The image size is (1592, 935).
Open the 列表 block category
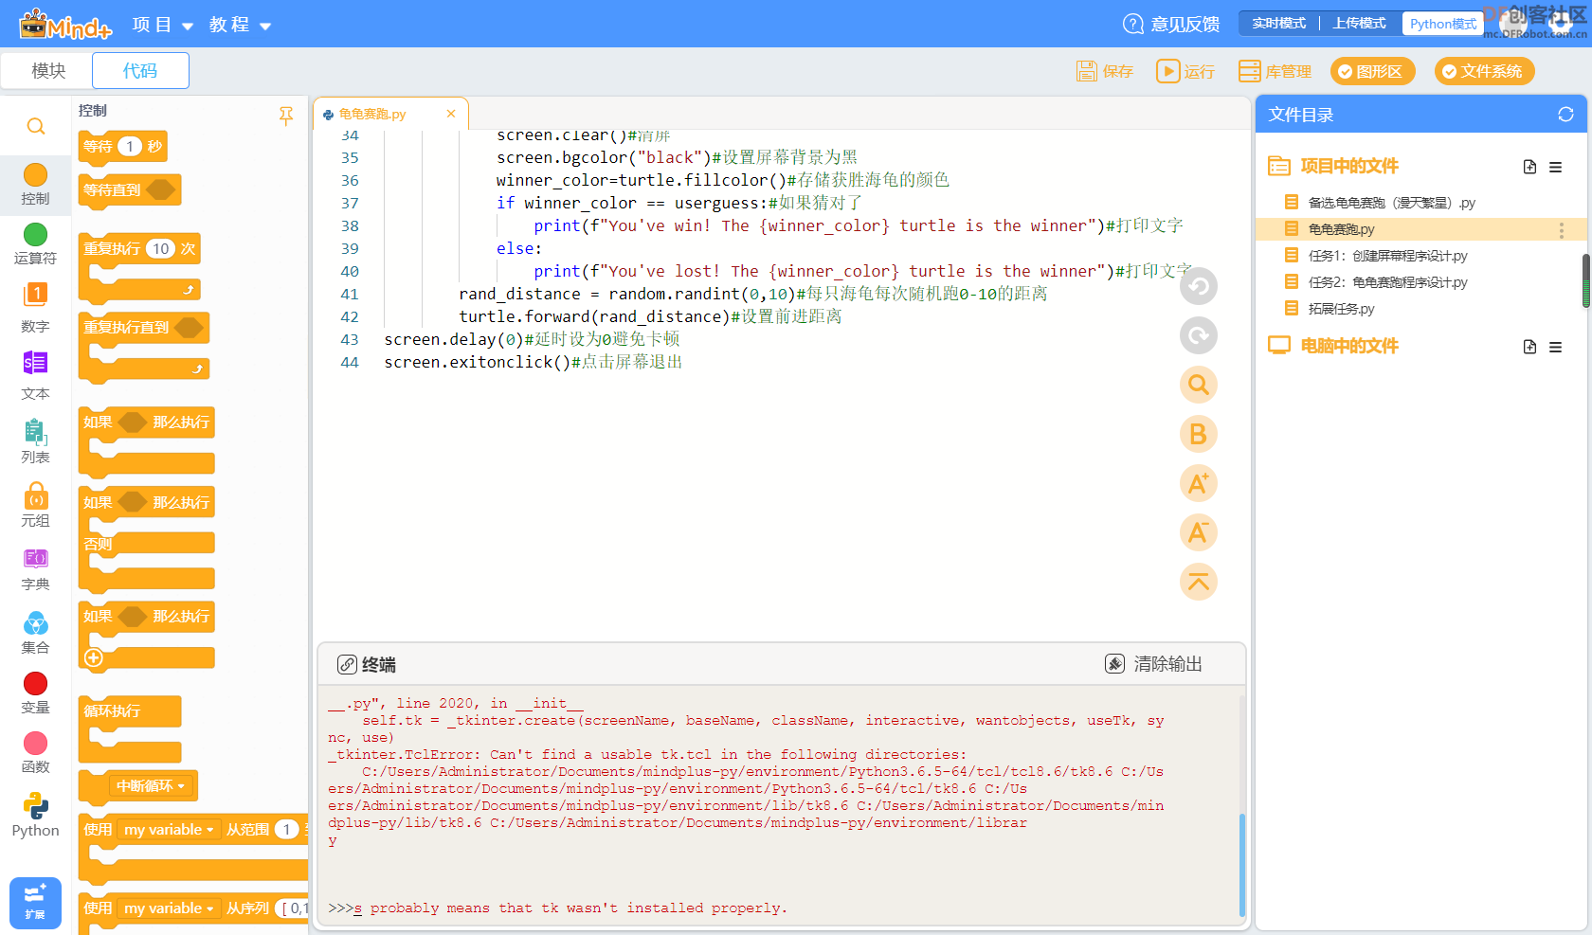[35, 441]
